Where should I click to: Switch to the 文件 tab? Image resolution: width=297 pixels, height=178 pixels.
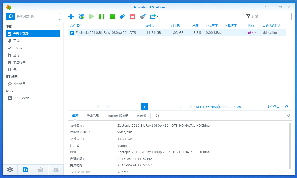(158, 116)
